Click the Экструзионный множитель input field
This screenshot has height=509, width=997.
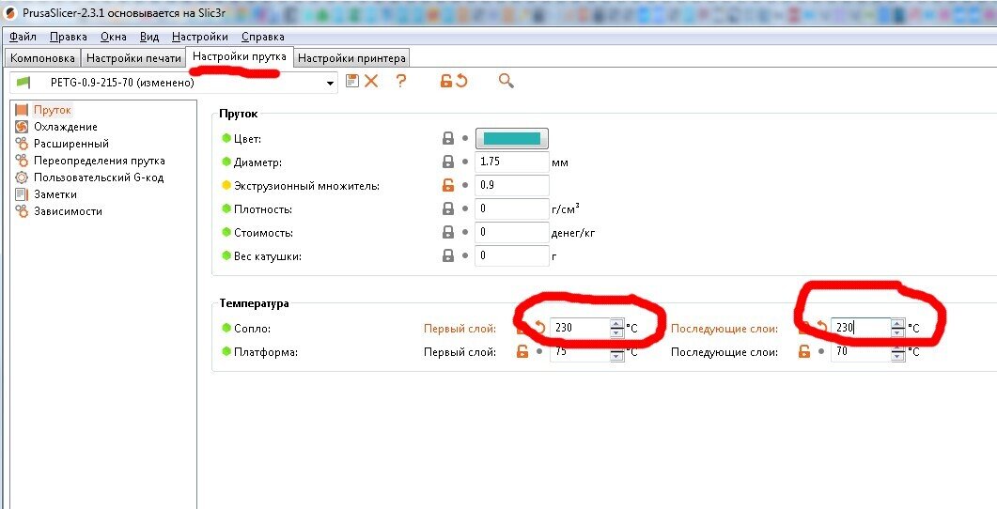point(512,186)
